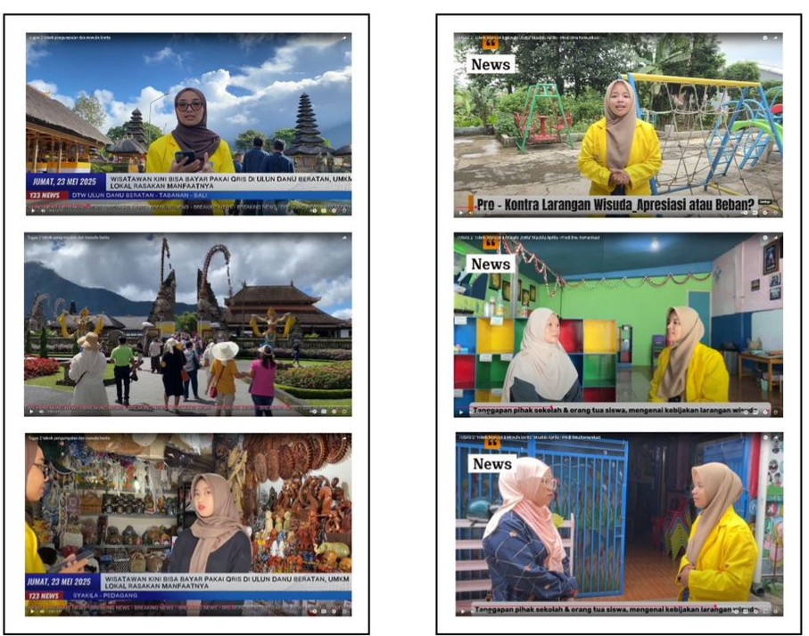Play the blue gate interview video
This screenshot has width=809, height=636.
tap(462, 611)
